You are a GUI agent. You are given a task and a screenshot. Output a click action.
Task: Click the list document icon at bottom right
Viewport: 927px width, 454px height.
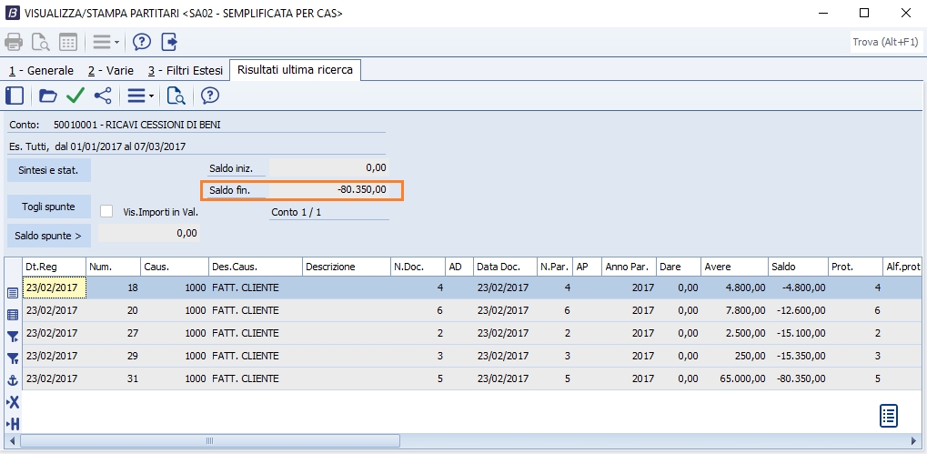(x=889, y=416)
